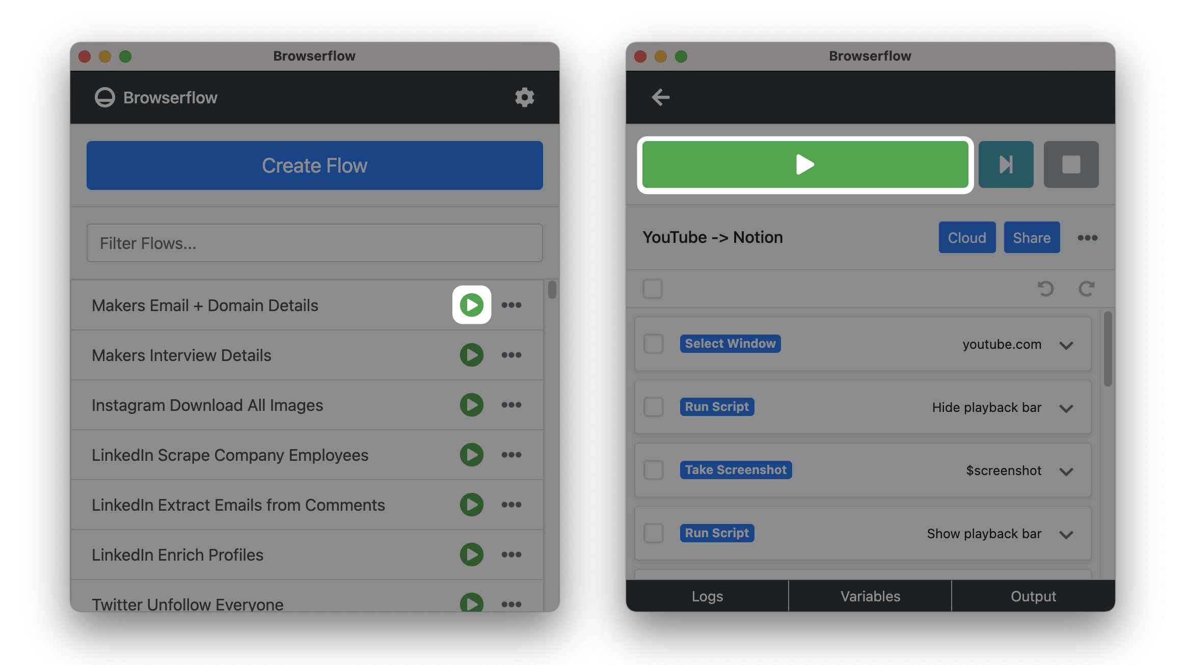Open the Makers Interview Details flow

click(181, 355)
